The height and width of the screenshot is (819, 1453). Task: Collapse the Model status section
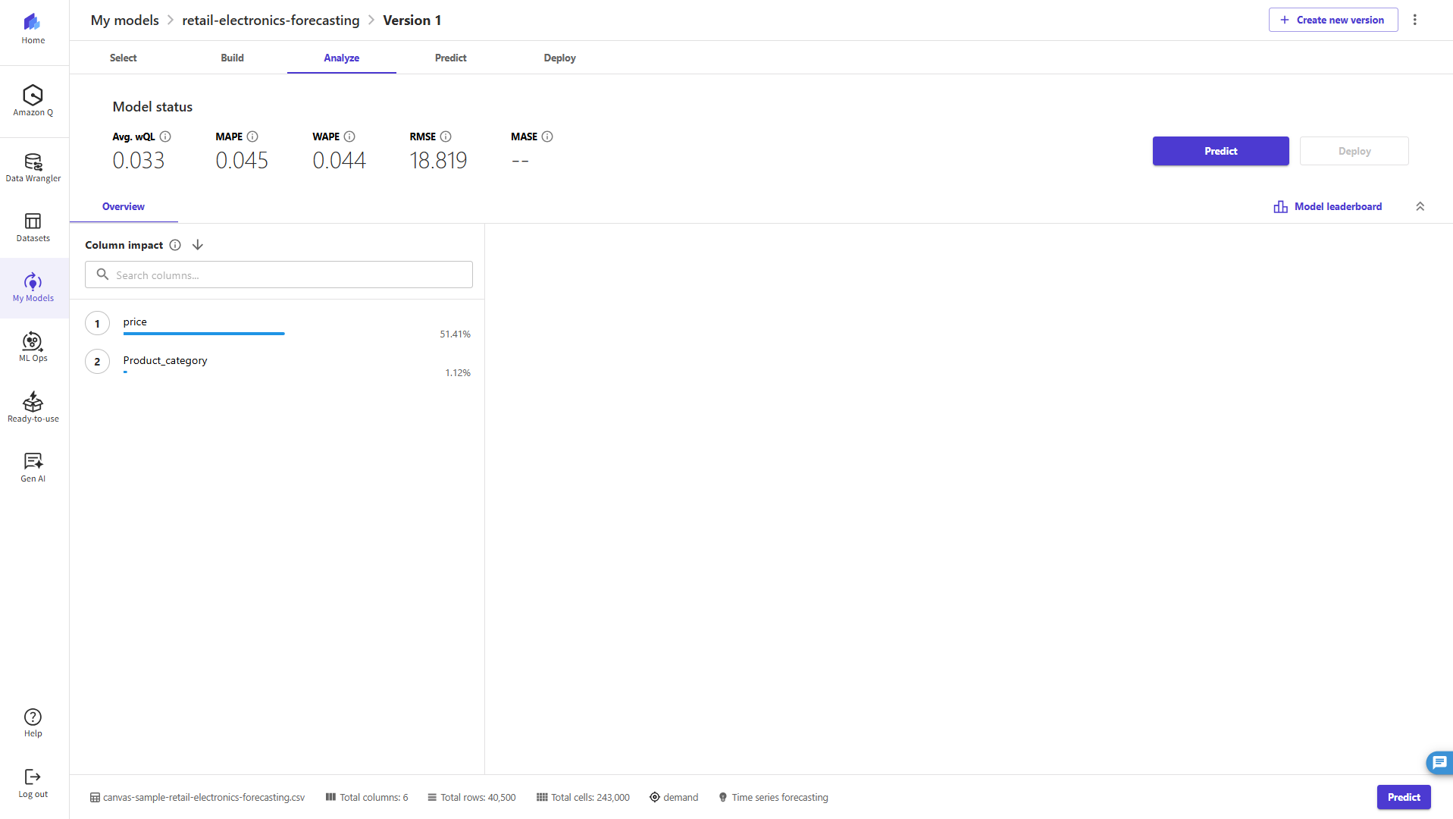[1420, 206]
